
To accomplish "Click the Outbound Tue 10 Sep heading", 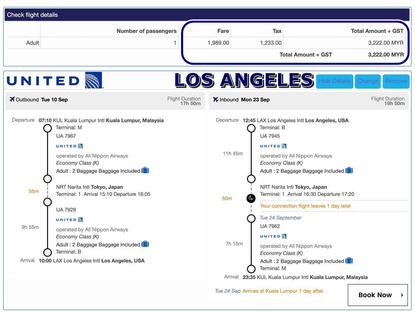I will [x=41, y=100].
